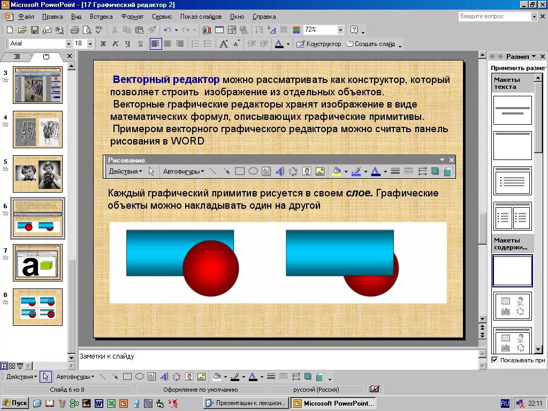Align text right
Image resolution: width=548 pixels, height=411 pixels.
tap(180, 44)
